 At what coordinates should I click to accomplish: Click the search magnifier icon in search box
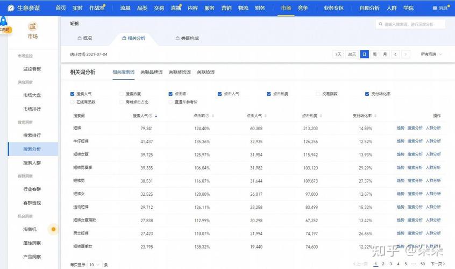pyautogui.click(x=380, y=24)
